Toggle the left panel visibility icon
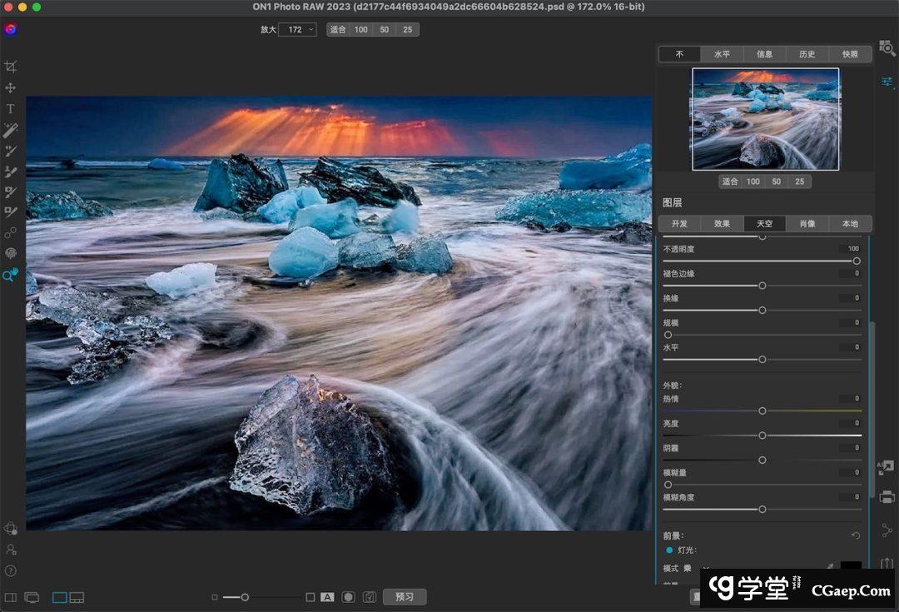The image size is (899, 612). click(11, 597)
